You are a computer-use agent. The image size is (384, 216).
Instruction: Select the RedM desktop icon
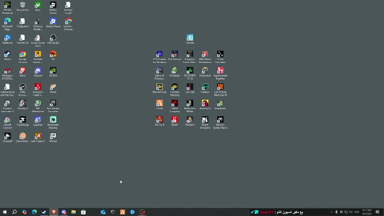[x=175, y=121]
